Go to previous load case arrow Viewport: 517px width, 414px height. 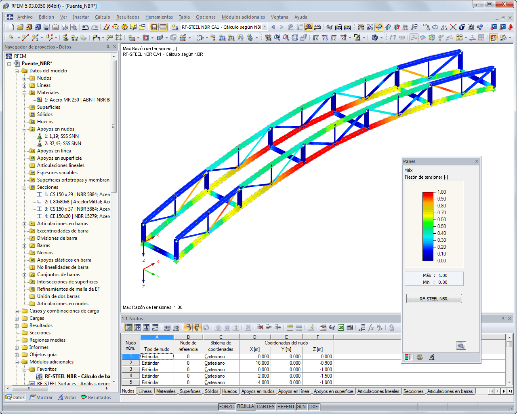tap(273, 27)
